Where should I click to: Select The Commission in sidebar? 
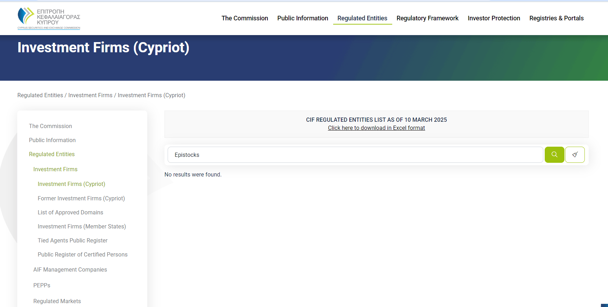(50, 126)
